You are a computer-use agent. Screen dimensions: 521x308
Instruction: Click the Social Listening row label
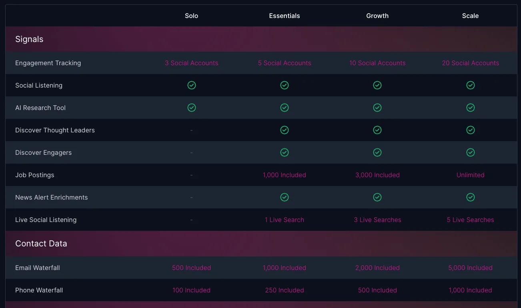click(39, 85)
